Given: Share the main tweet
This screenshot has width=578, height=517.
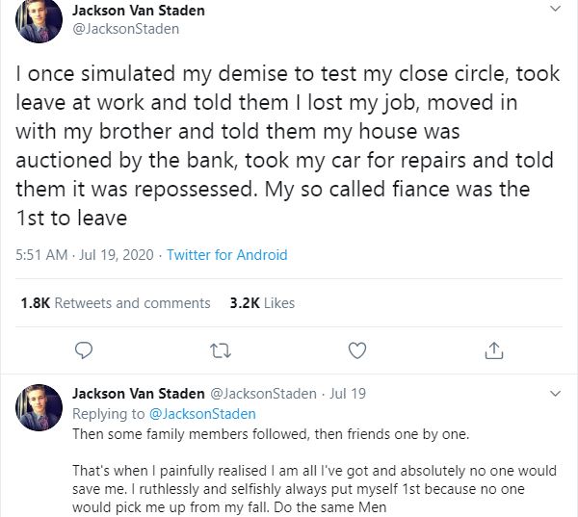Looking at the screenshot, I should pos(493,349).
